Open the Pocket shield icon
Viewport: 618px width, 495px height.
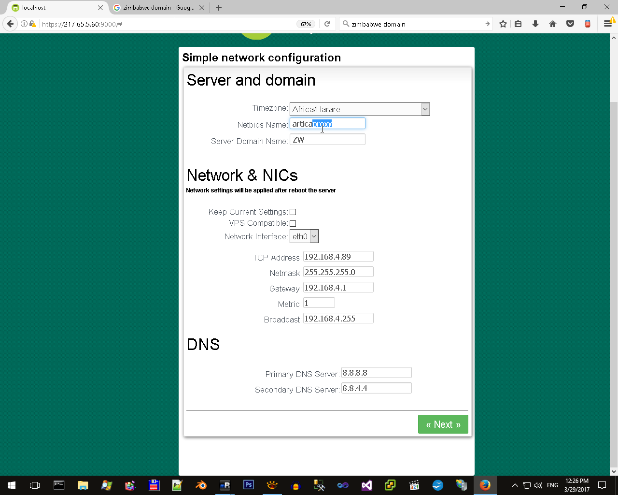(570, 24)
